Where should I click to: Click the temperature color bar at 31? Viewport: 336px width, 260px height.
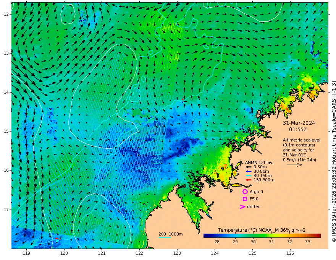coord(271,236)
